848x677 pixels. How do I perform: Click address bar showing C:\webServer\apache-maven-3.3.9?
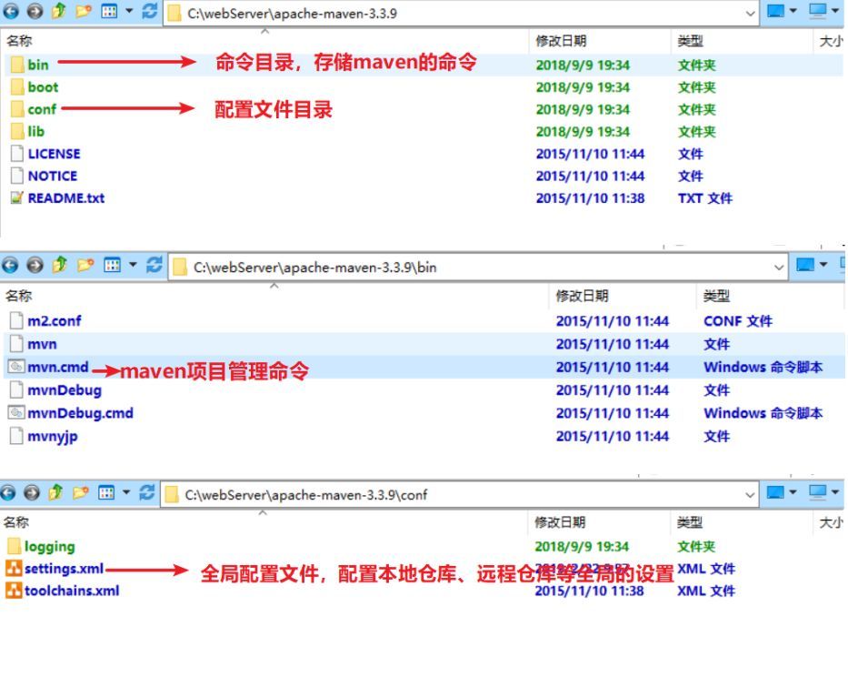click(x=461, y=13)
